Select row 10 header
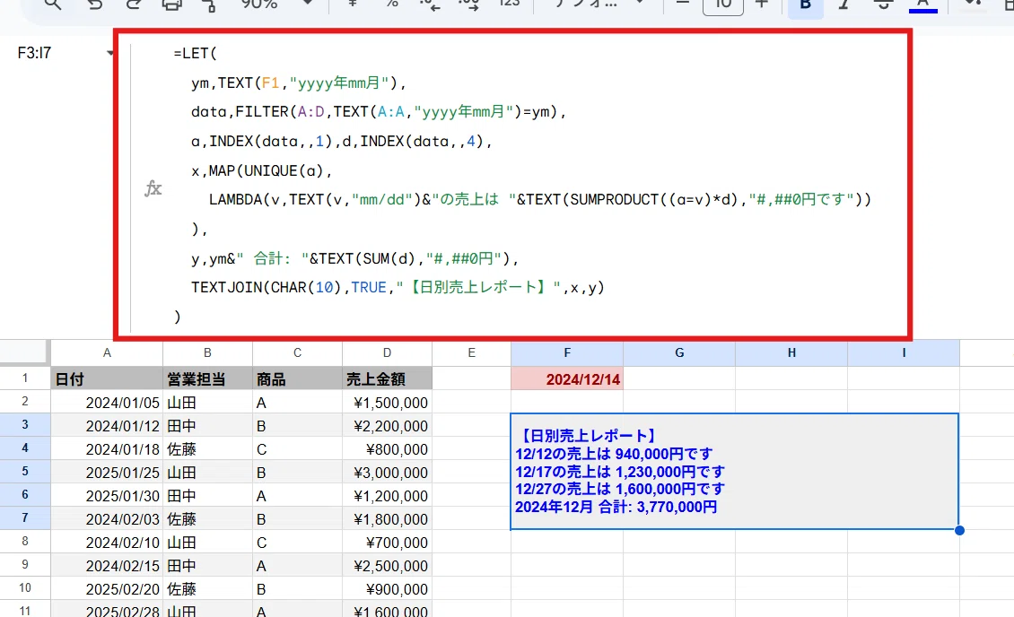Screen dimensions: 1014x617 tap(24, 587)
